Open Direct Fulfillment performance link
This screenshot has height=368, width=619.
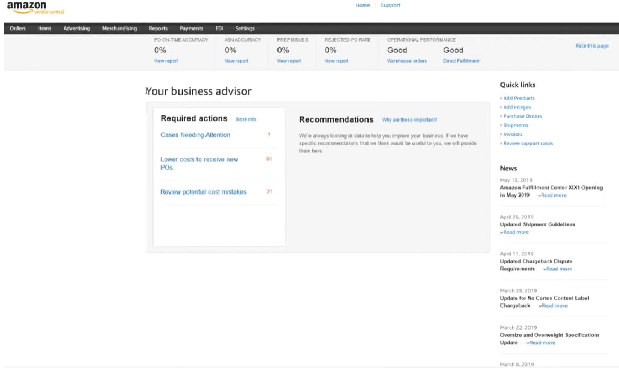(461, 61)
